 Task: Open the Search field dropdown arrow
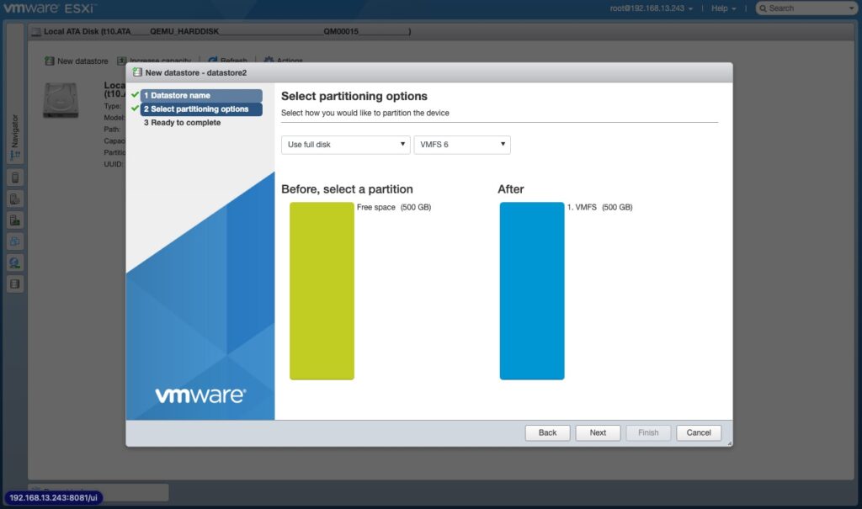pyautogui.click(x=852, y=8)
